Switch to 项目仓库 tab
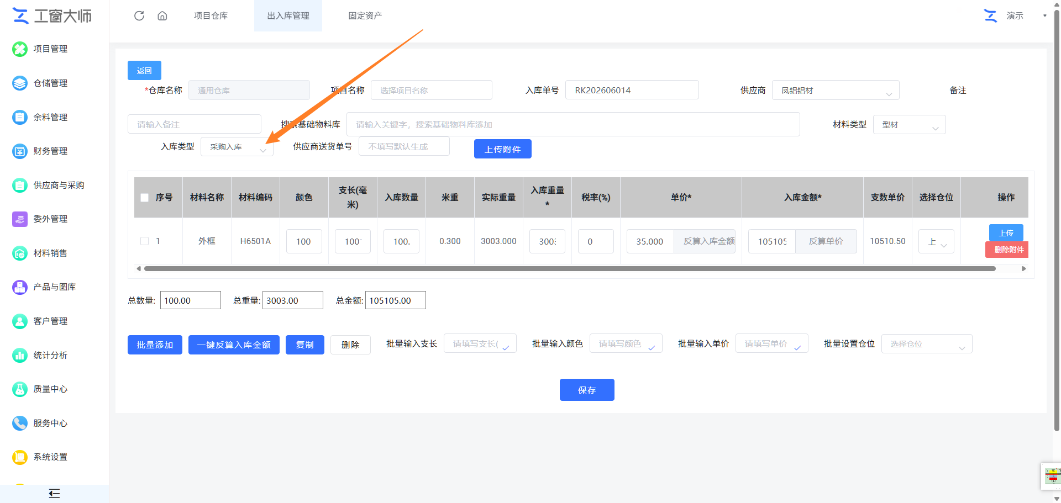The height and width of the screenshot is (503, 1061). coord(211,15)
